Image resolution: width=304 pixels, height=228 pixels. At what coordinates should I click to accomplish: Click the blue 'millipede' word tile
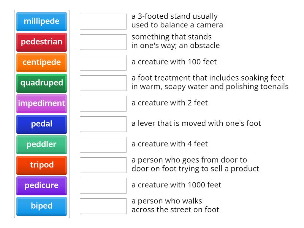click(42, 21)
